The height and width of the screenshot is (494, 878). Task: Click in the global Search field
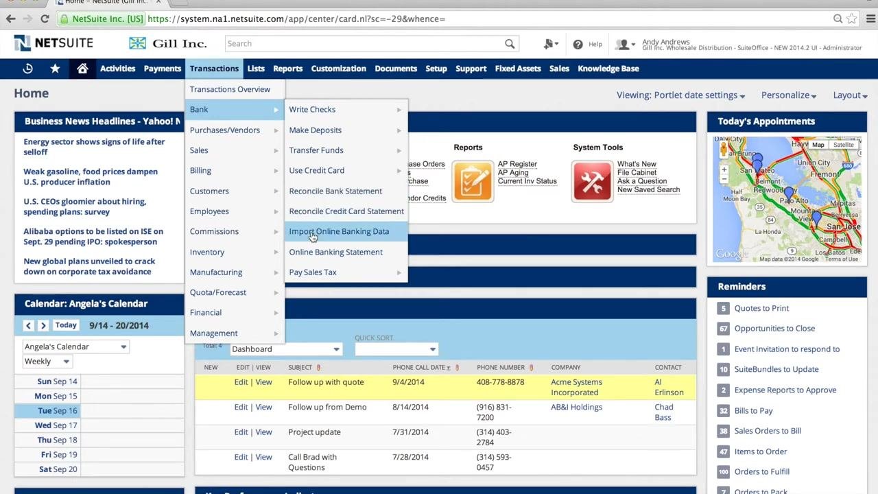pos(364,44)
